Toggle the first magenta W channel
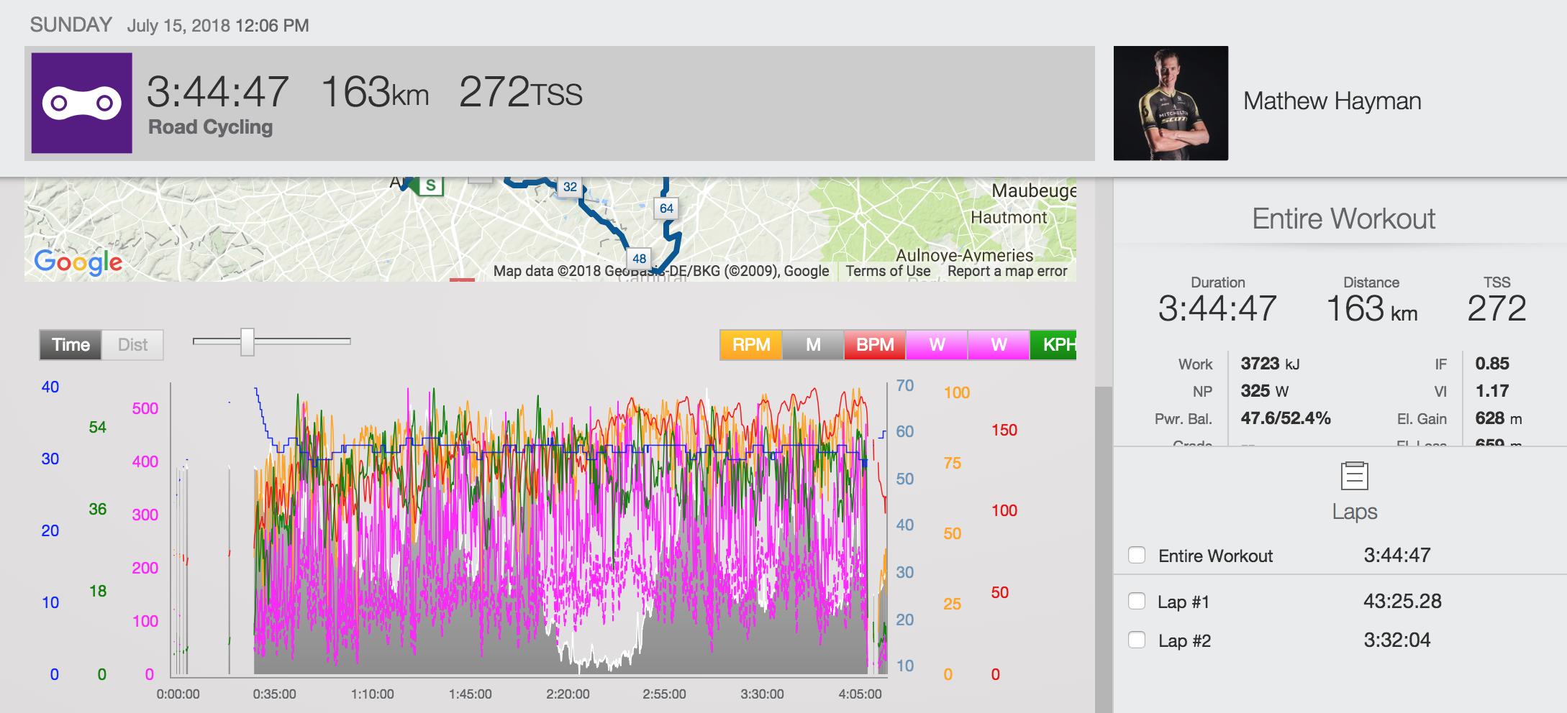 937,345
